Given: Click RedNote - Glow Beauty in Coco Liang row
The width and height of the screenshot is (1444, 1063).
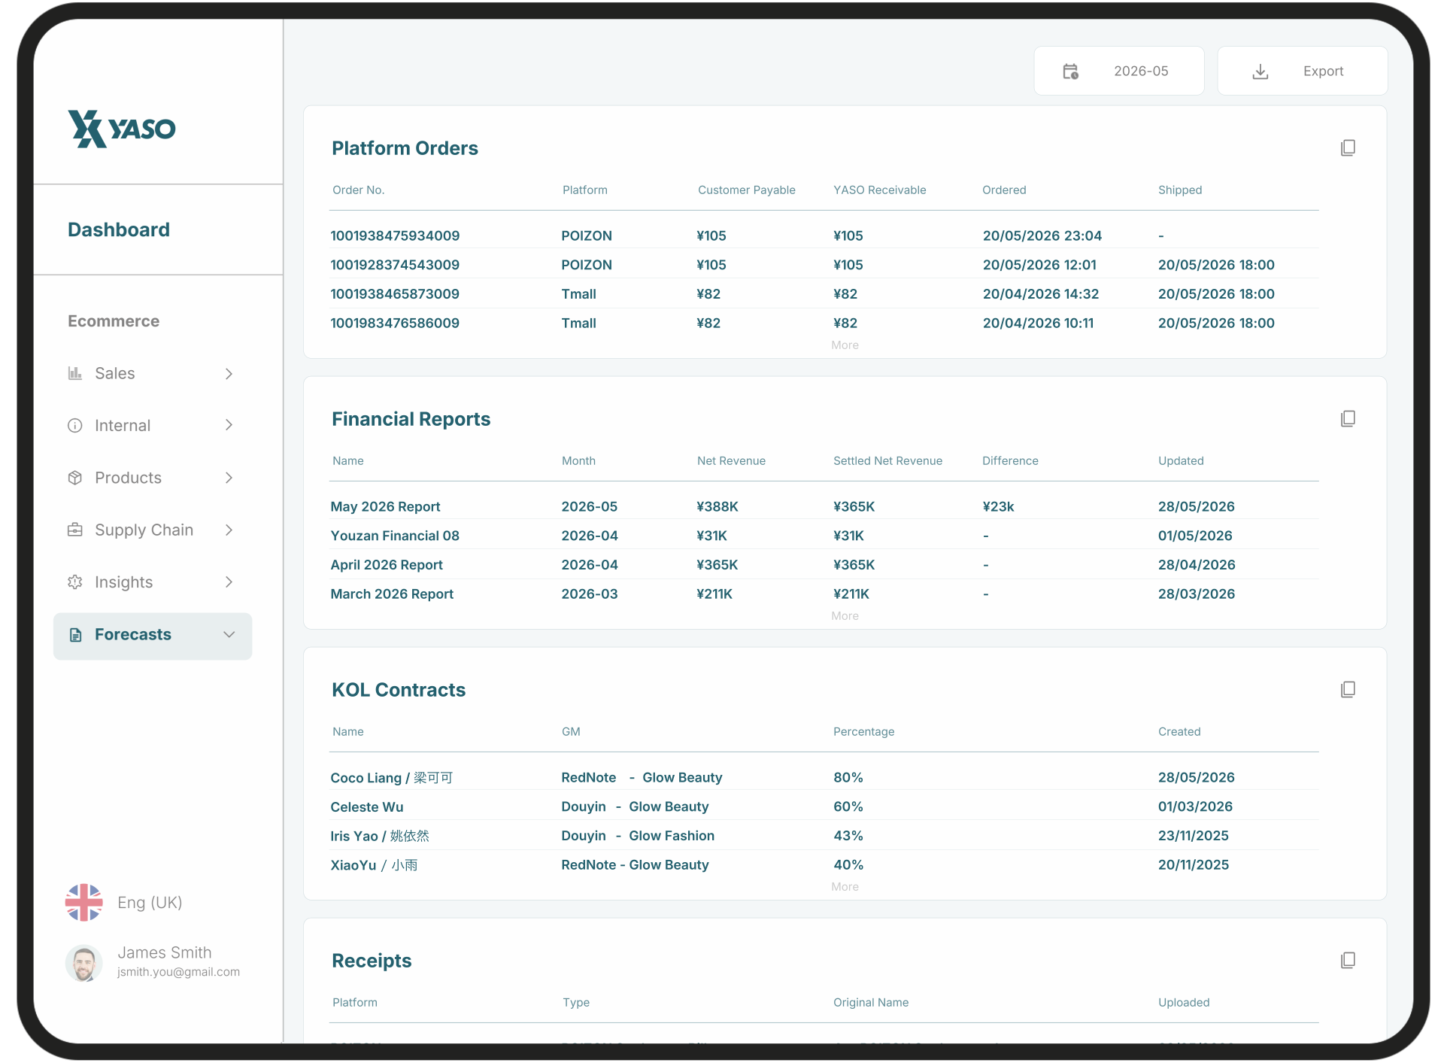Looking at the screenshot, I should [642, 778].
